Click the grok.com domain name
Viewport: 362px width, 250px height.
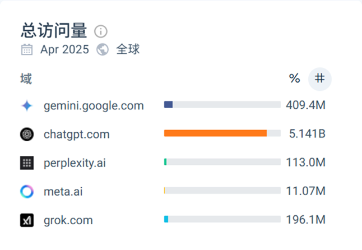[x=68, y=220]
